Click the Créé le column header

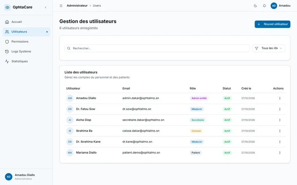pyautogui.click(x=246, y=88)
